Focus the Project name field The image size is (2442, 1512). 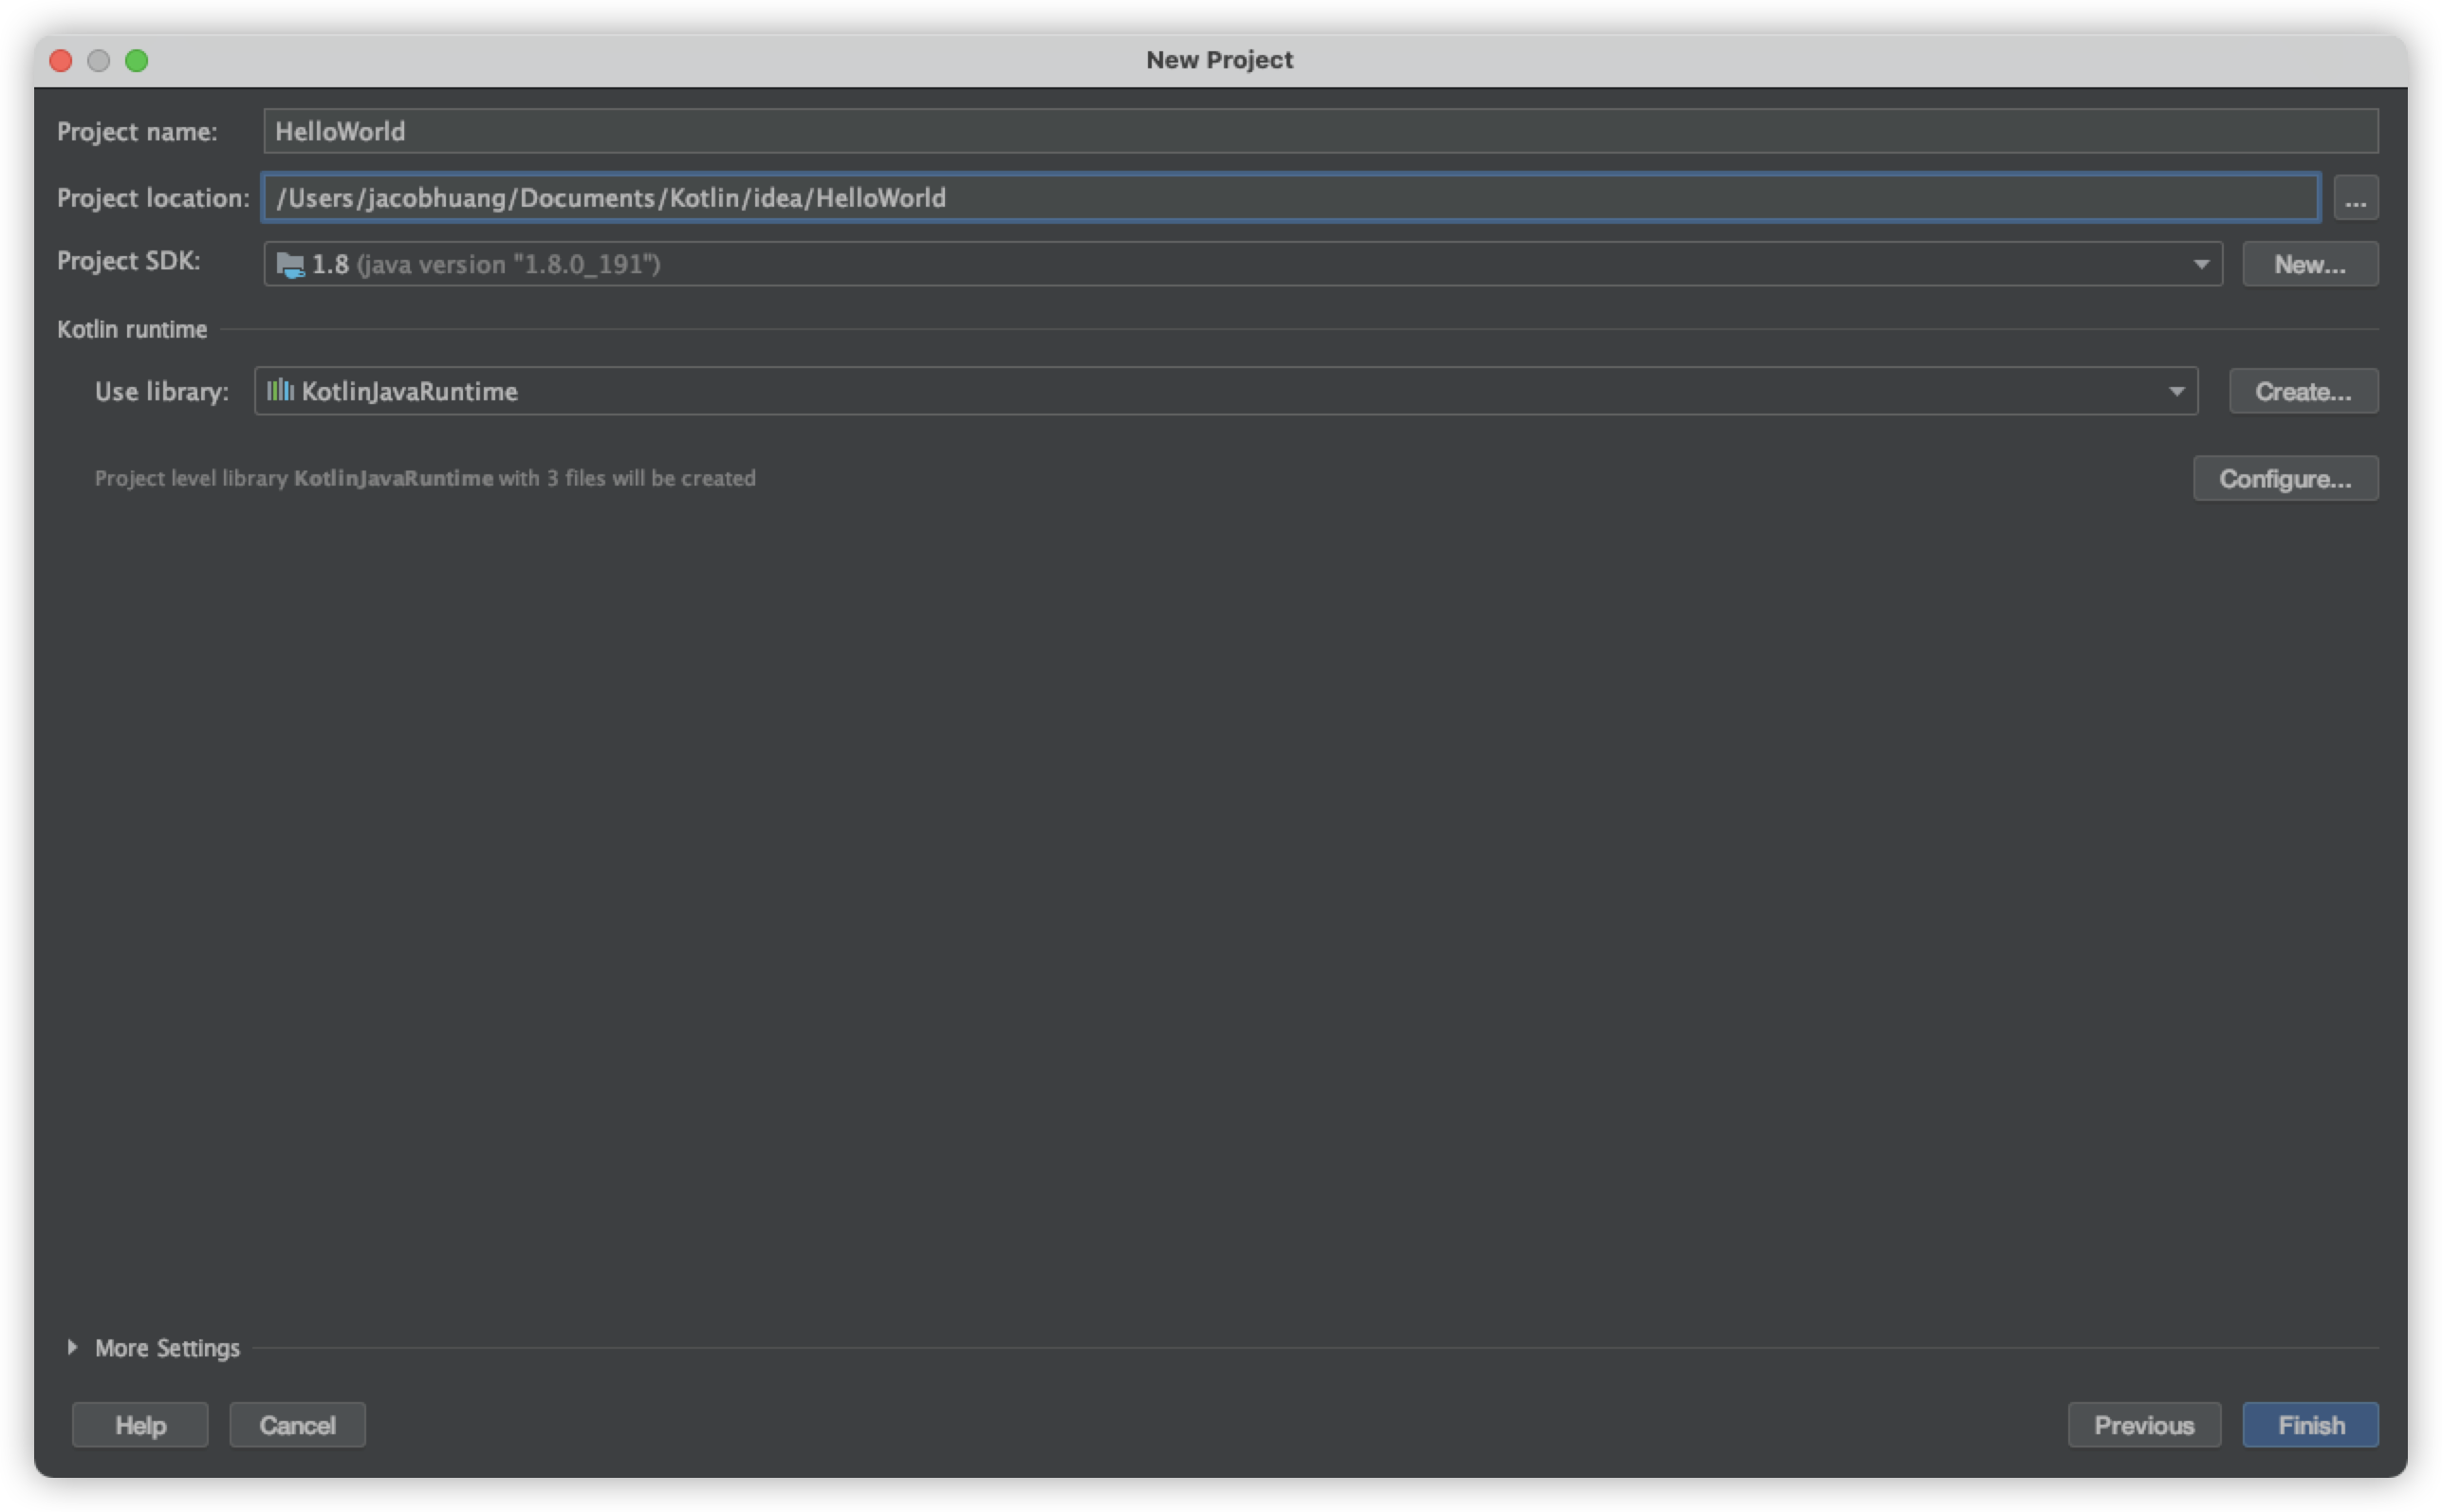point(1320,131)
